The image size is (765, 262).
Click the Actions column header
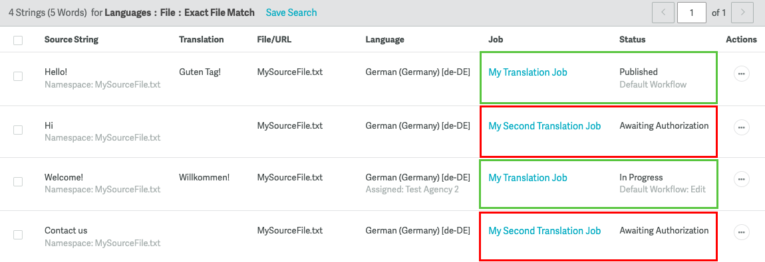pyautogui.click(x=741, y=40)
